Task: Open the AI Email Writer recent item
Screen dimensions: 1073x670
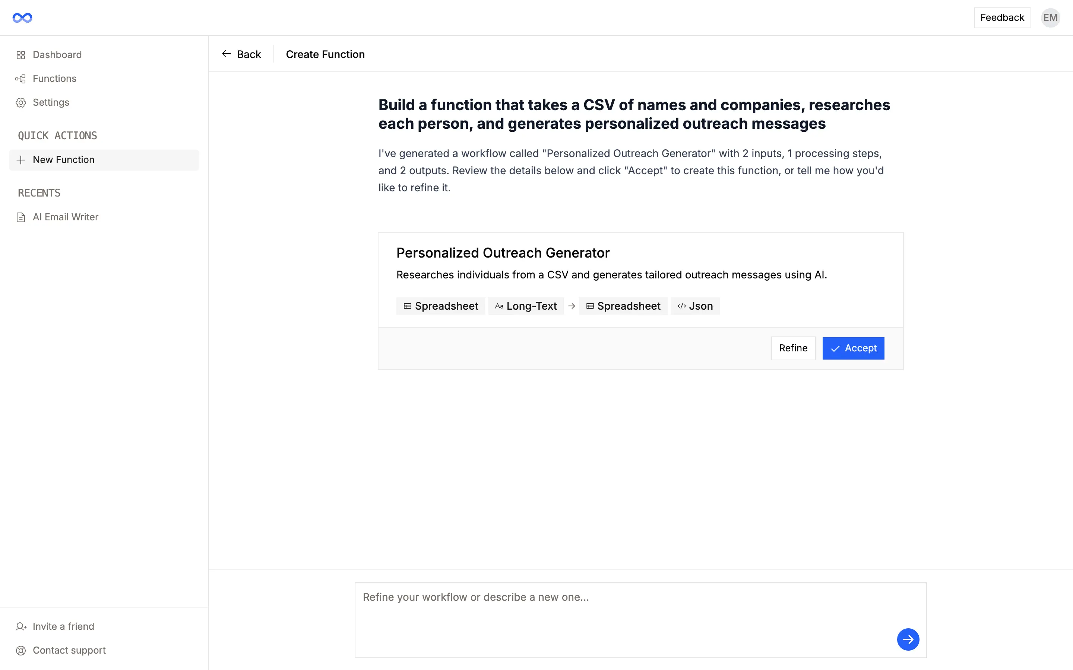Action: click(x=65, y=217)
